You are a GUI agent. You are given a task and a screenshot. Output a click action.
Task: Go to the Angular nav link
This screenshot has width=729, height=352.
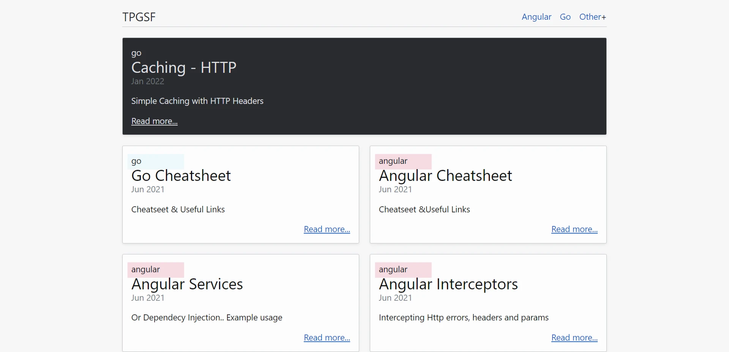click(x=536, y=17)
